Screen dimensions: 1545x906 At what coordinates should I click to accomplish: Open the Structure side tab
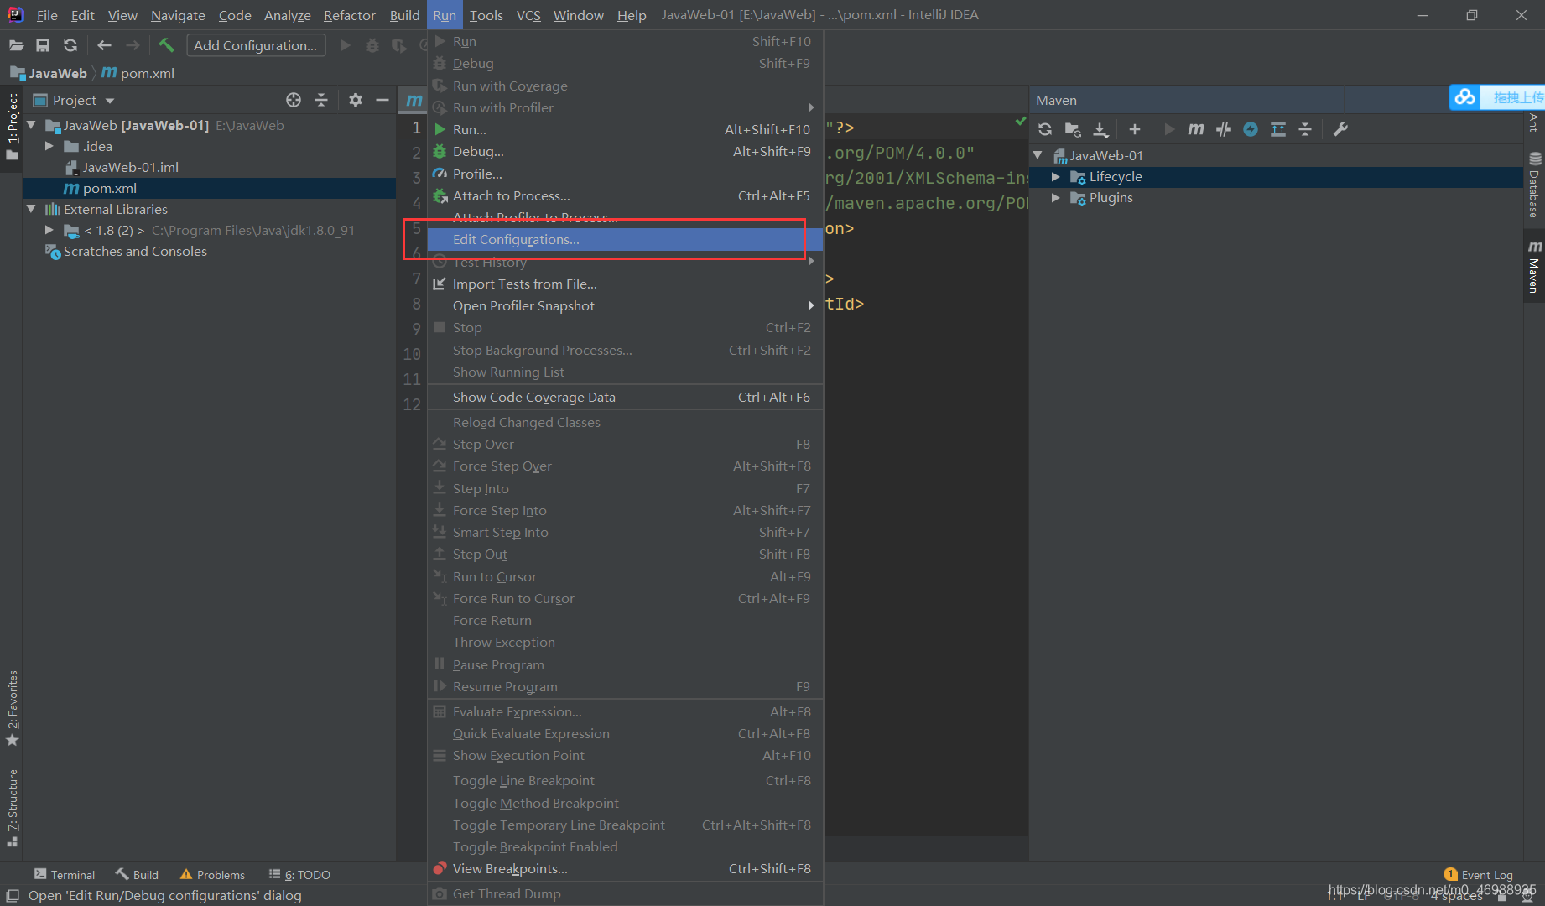(12, 807)
